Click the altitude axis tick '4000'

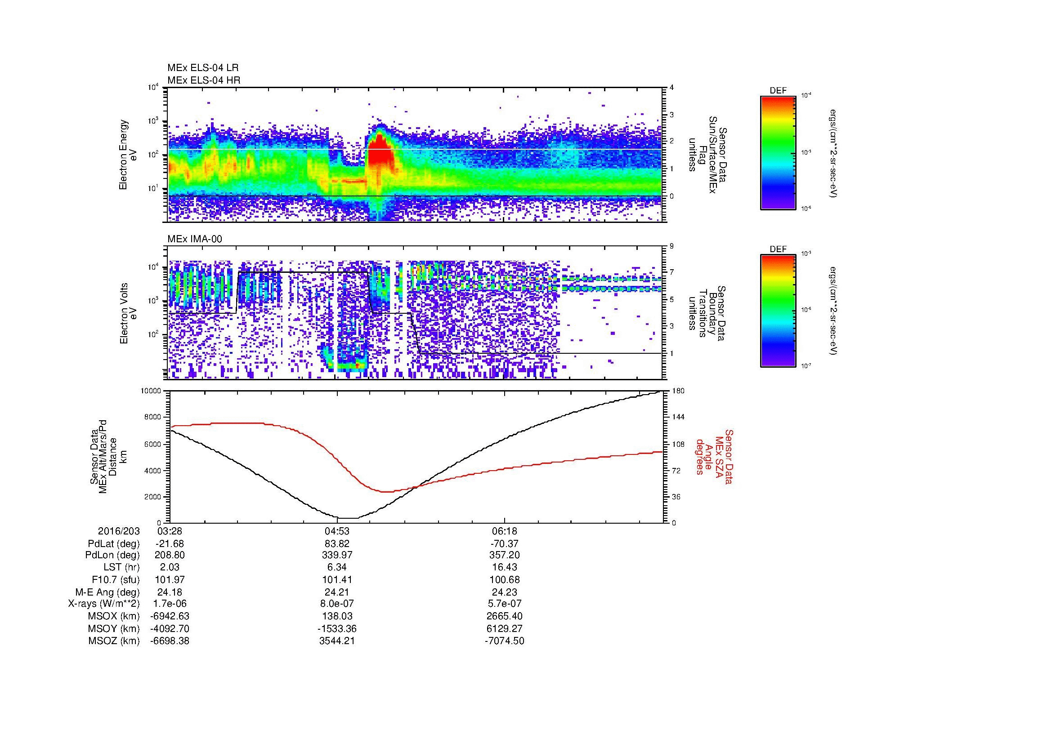153,471
